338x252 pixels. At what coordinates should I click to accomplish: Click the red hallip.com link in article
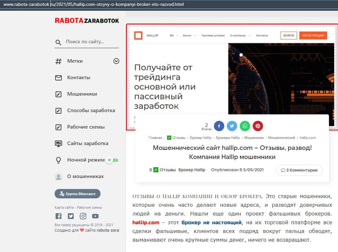146,223
